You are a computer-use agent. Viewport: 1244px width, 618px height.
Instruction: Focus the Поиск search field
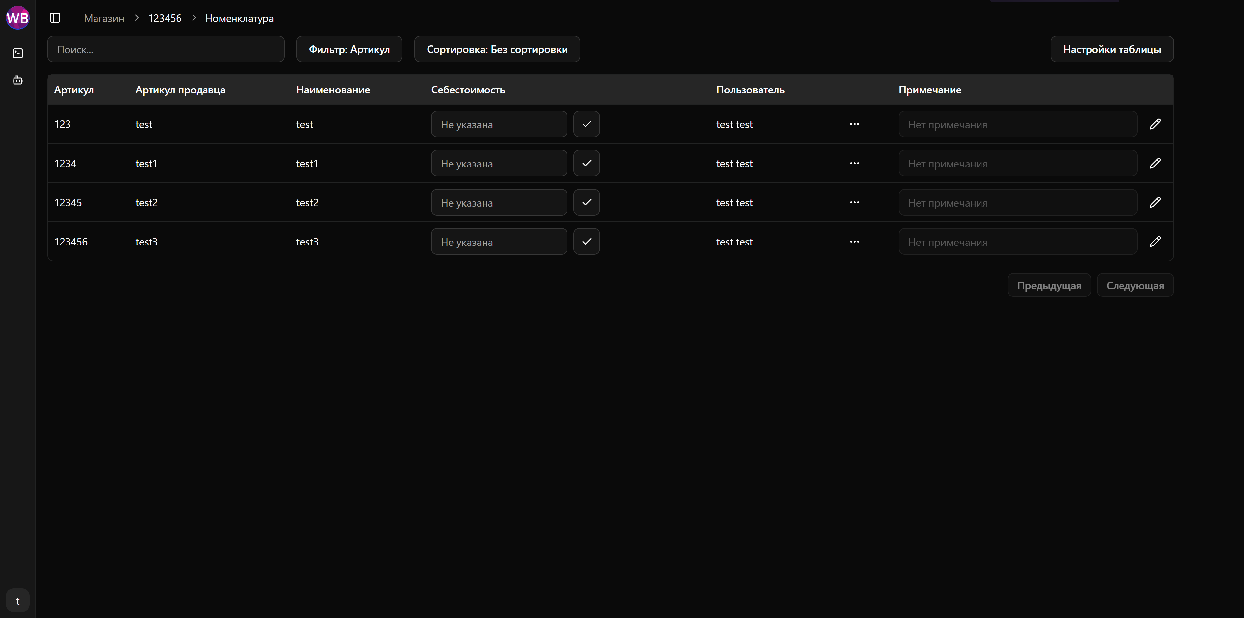pyautogui.click(x=166, y=49)
